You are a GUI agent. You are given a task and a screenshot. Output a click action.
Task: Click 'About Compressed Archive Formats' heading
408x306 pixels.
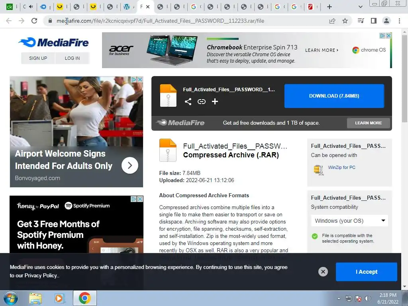[204, 195]
